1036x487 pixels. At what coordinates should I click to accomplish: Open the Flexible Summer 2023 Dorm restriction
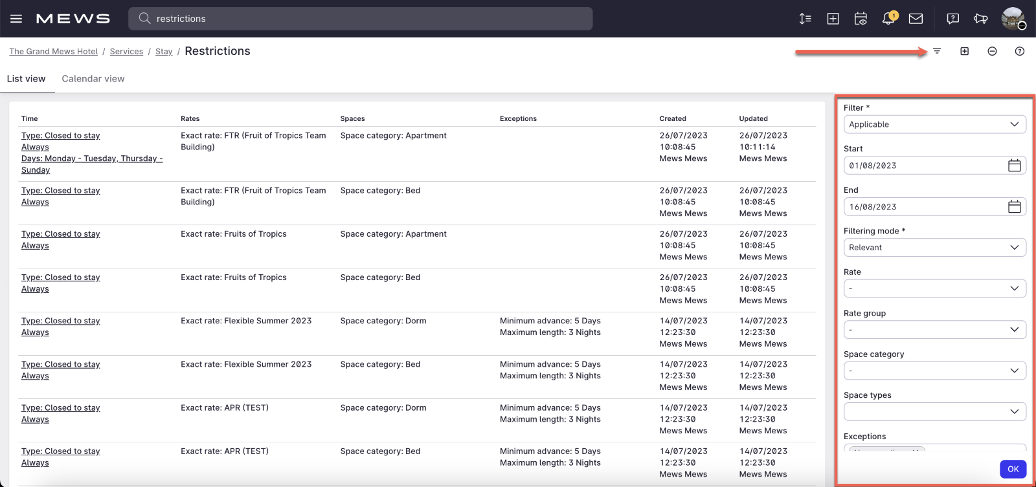61,321
